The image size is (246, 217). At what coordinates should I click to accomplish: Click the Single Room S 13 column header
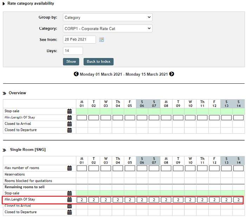coord(226,161)
